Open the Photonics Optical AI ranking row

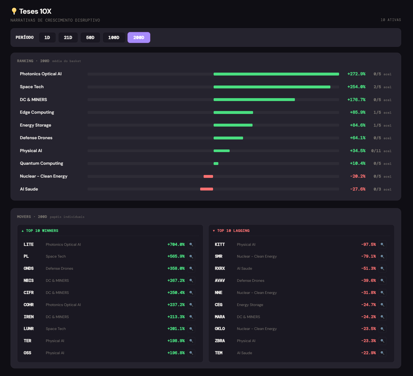click(x=206, y=74)
